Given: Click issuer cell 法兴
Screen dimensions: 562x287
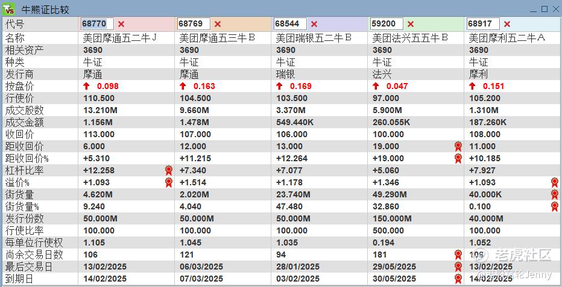Looking at the screenshot, I should point(382,74).
